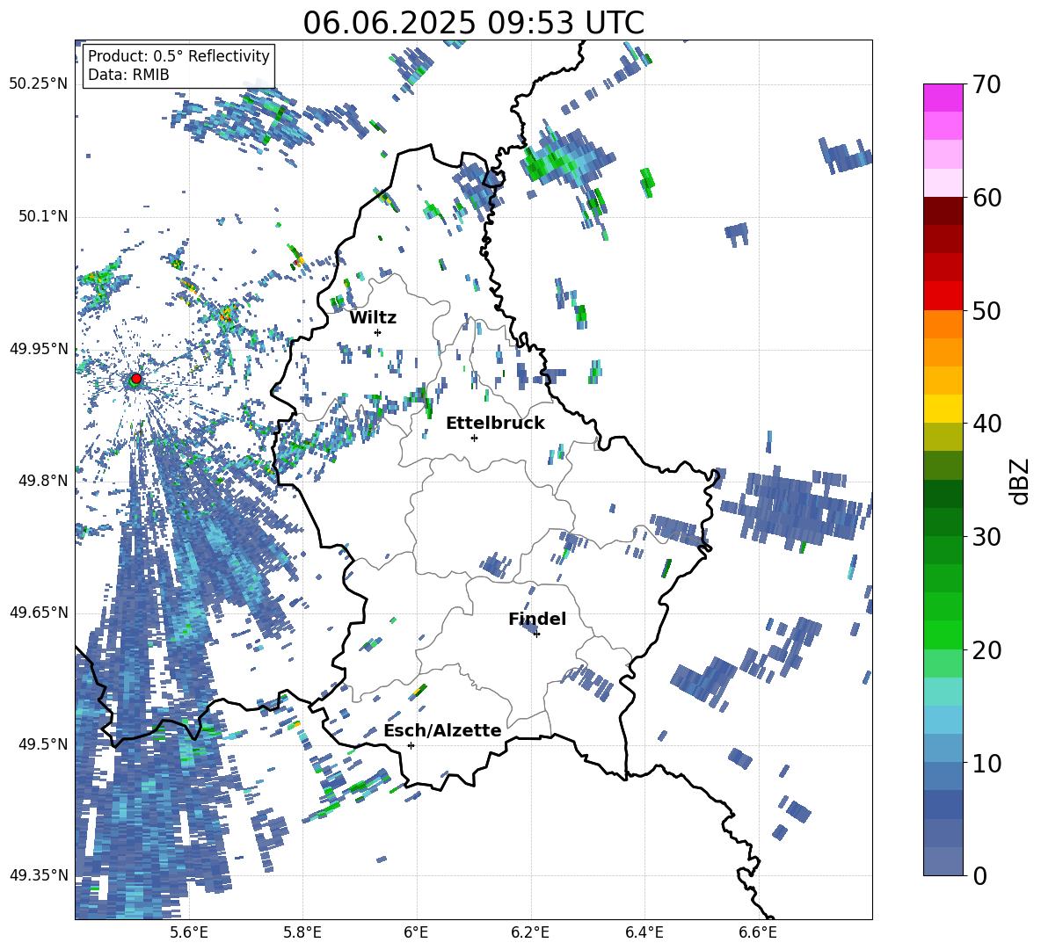Screen dimensions: 1041x950
Task: Click the colorbar tick value 0
Action: (x=979, y=876)
